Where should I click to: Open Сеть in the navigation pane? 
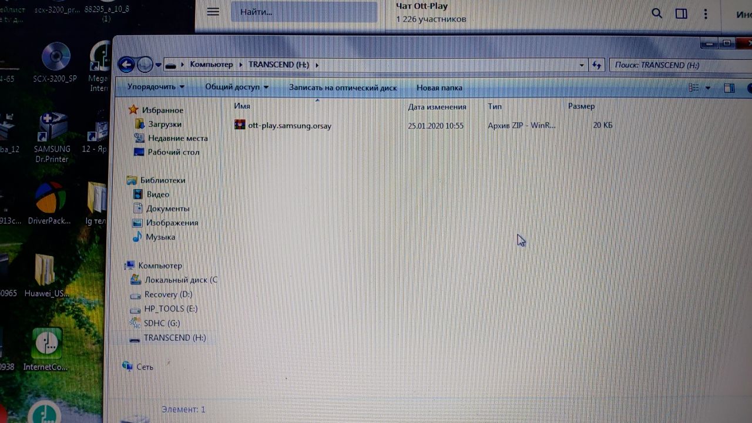(145, 367)
